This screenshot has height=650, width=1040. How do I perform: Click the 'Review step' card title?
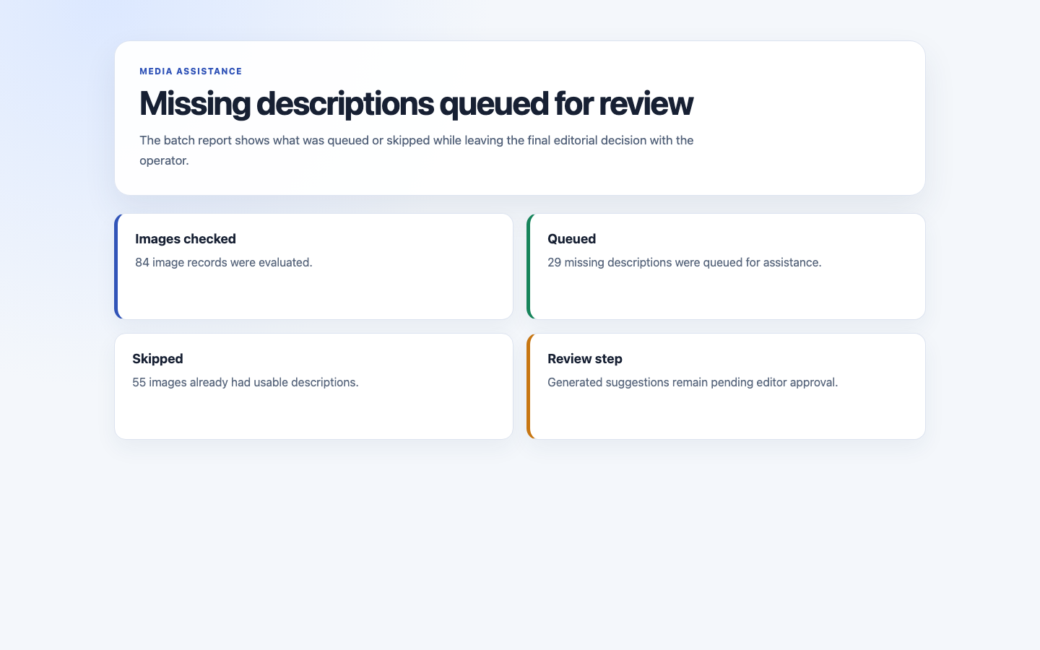pyautogui.click(x=585, y=359)
